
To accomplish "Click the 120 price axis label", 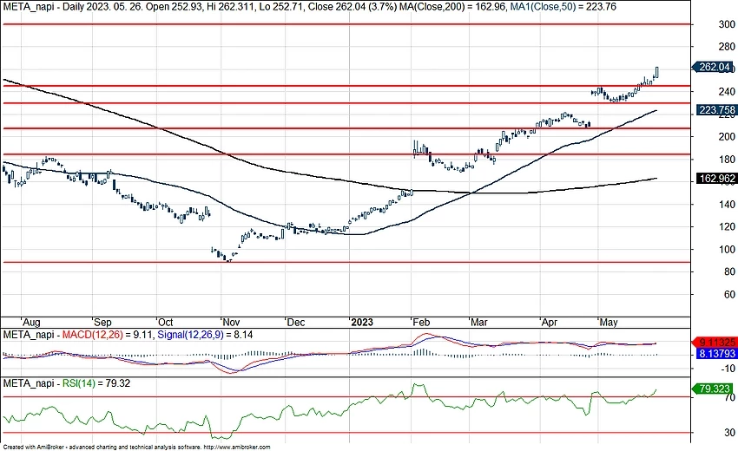I will pos(727,227).
